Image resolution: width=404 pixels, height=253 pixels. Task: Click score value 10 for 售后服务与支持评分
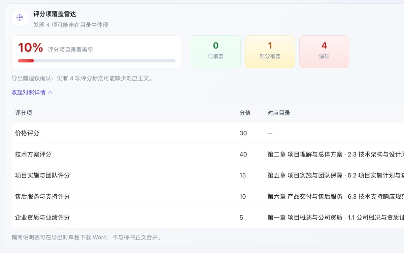[x=243, y=197]
